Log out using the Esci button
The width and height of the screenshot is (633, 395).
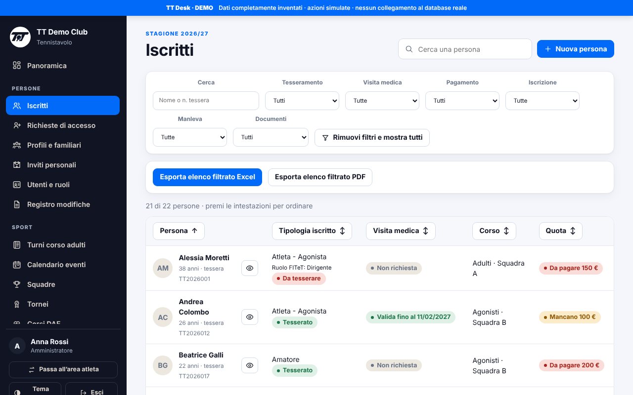pos(91,390)
